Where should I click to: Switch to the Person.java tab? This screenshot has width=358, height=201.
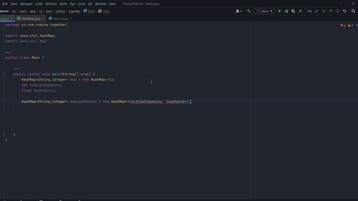pos(60,18)
